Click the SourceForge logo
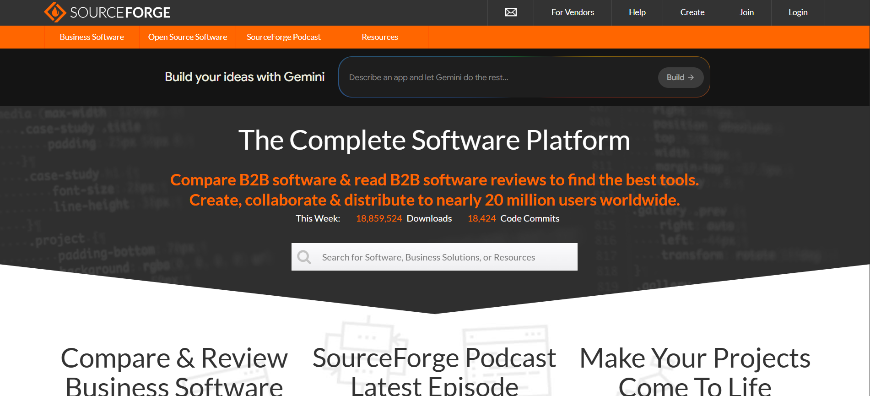 108,12
